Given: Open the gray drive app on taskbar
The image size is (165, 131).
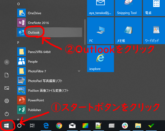Looking at the screenshot, I should (x=112, y=126).
